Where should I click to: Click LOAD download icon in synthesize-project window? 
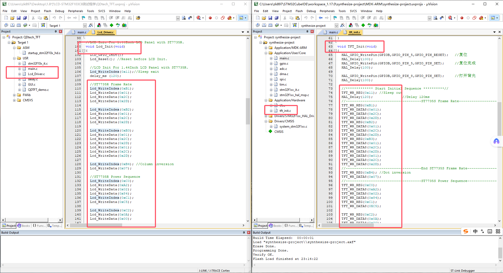295,25
